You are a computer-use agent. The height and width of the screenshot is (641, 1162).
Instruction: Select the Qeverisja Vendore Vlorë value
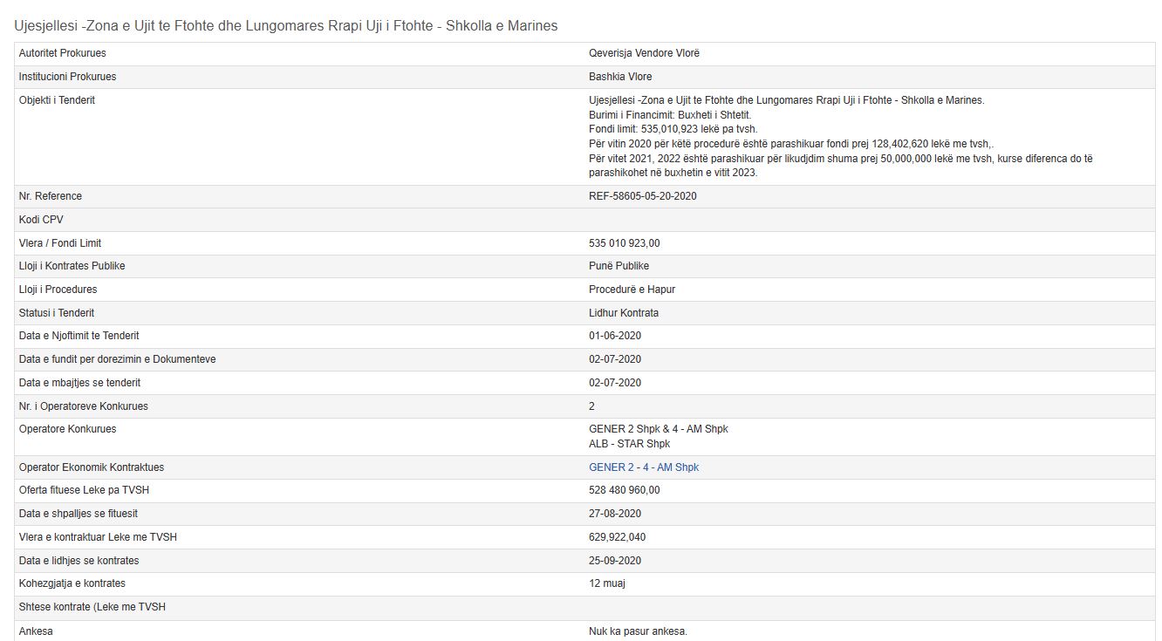click(x=644, y=53)
